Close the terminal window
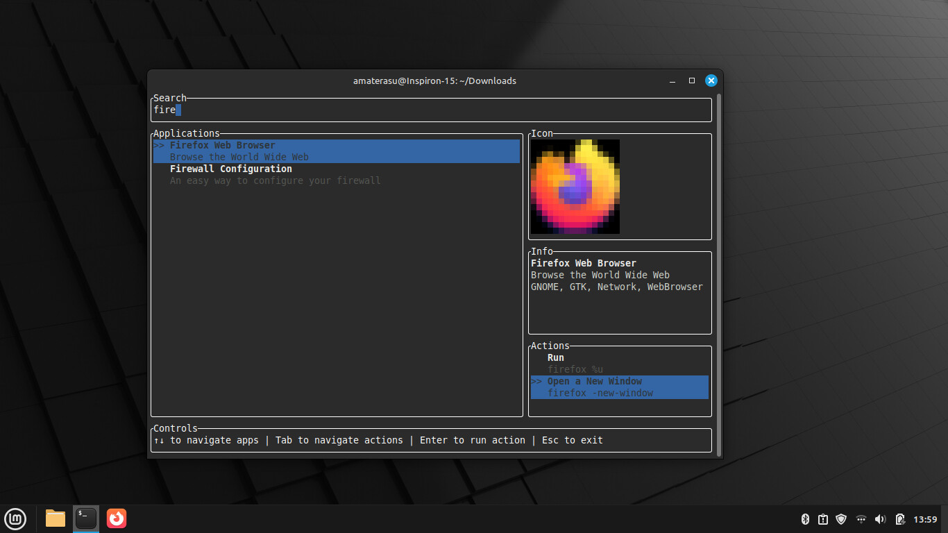This screenshot has width=948, height=533. coord(711,81)
